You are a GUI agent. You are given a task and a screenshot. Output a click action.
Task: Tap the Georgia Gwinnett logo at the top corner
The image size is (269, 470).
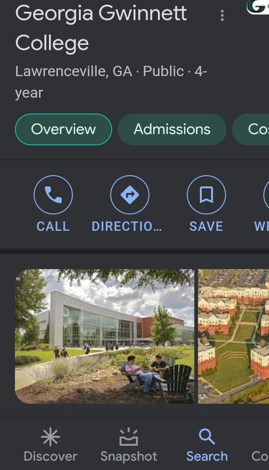point(258,7)
